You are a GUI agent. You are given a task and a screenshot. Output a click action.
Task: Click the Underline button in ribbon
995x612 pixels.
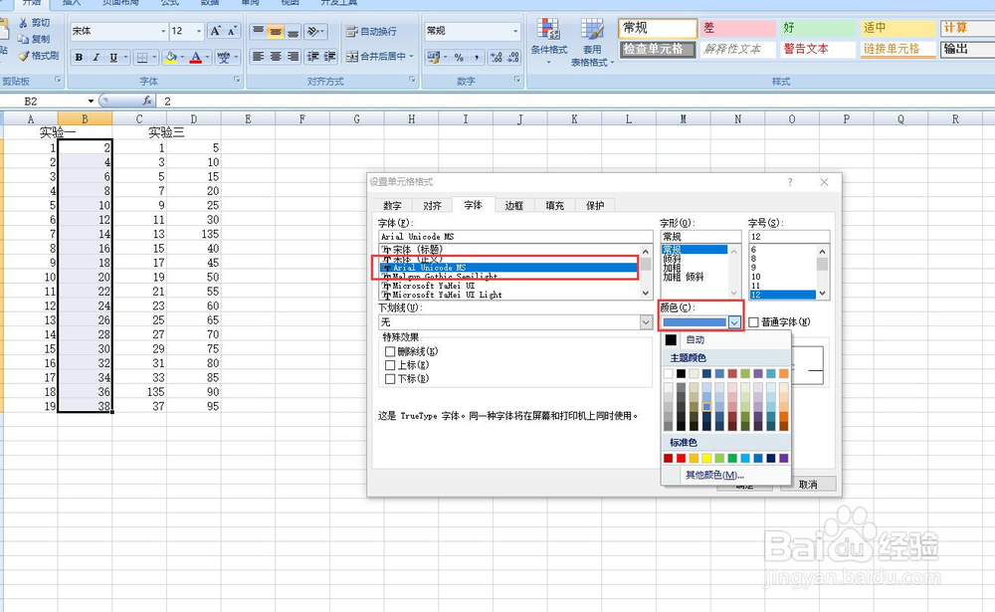(x=113, y=57)
